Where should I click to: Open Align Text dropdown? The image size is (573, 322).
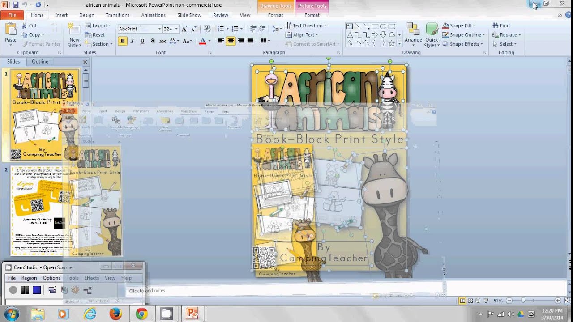point(302,35)
